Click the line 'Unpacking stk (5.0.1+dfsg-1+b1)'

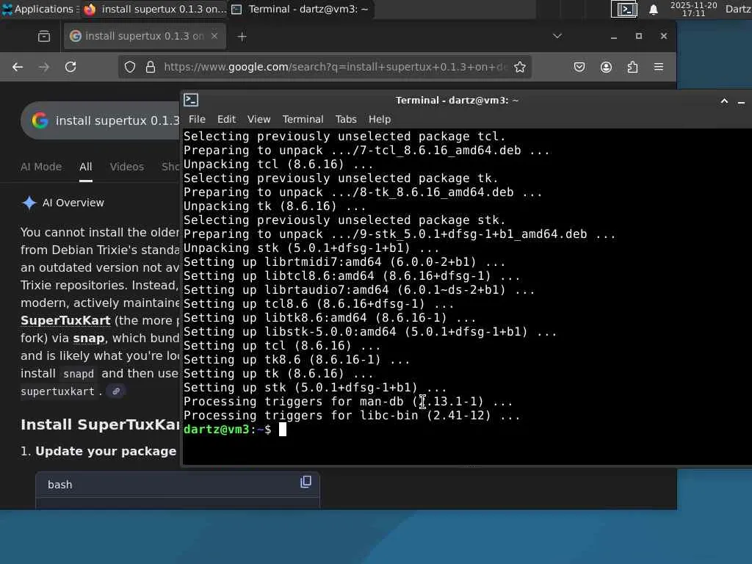(x=311, y=248)
